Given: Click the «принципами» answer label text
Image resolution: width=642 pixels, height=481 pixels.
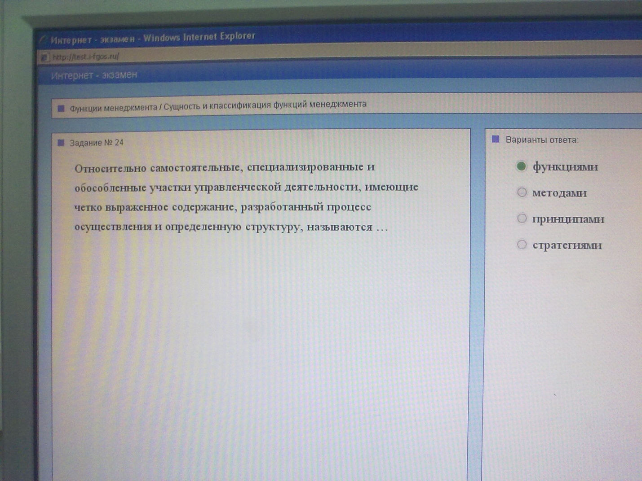Looking at the screenshot, I should pos(568,219).
